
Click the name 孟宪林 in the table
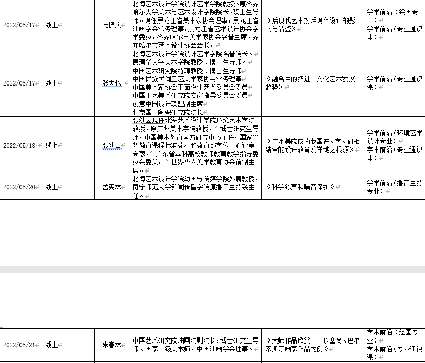point(111,187)
